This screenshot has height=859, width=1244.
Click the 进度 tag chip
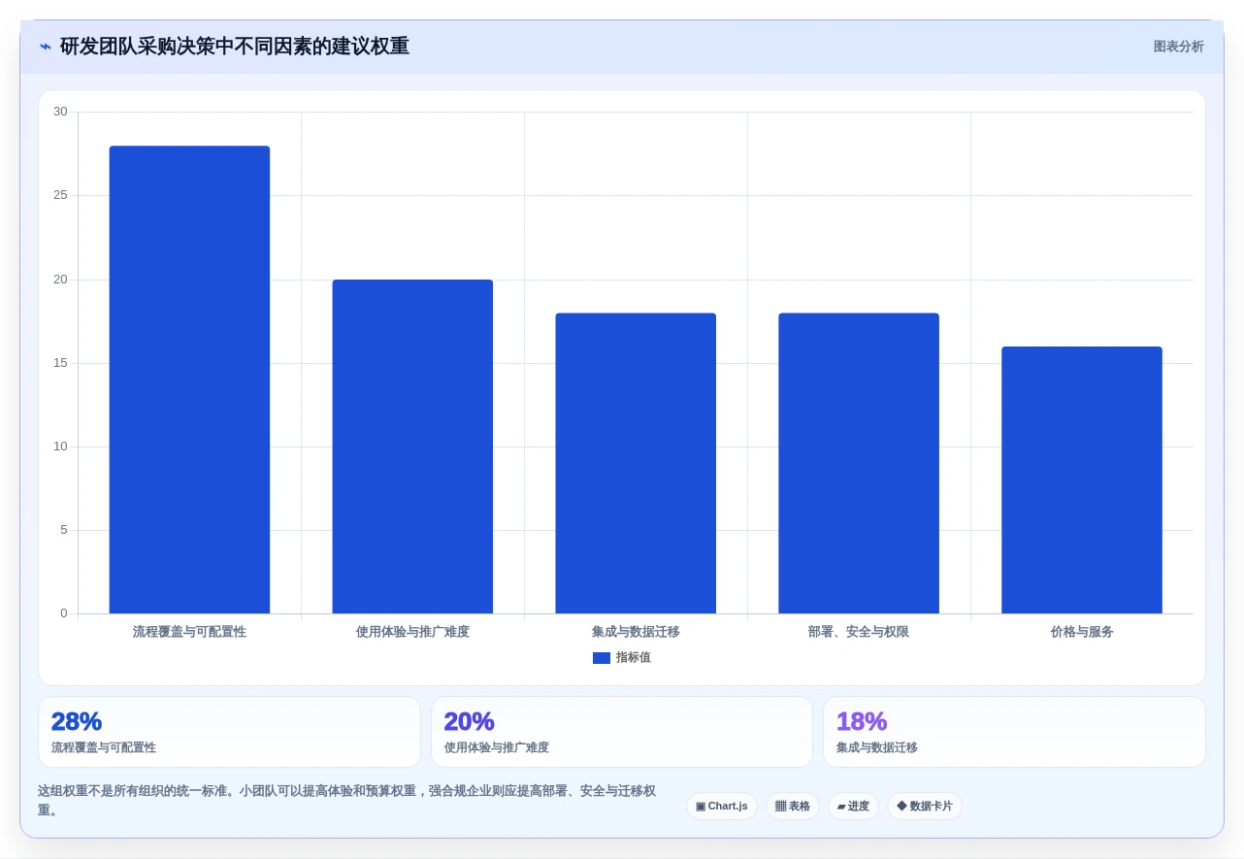click(x=853, y=807)
